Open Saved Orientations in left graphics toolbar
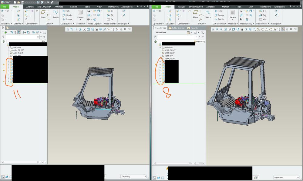The height and width of the screenshot is (181, 303). [x=93, y=29]
